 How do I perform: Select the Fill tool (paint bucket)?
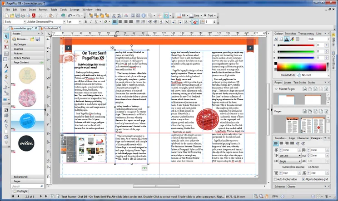6,121
